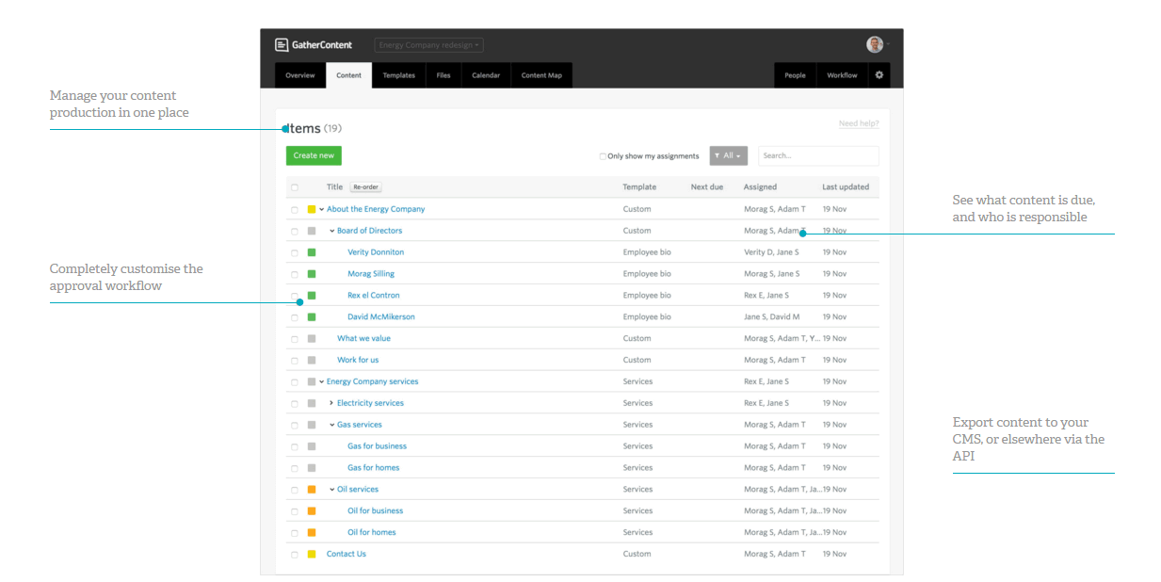Screen dimensions: 1161x582
Task: Click the Last updated column header
Action: click(x=846, y=187)
